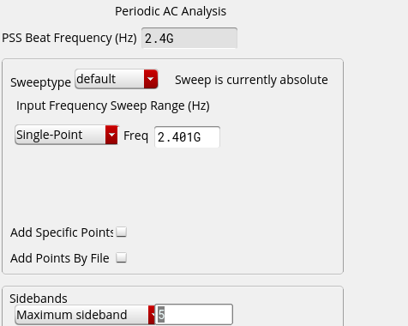Image resolution: width=408 pixels, height=326 pixels.
Task: Click the Sweep is currently absolute text
Action: click(251, 80)
